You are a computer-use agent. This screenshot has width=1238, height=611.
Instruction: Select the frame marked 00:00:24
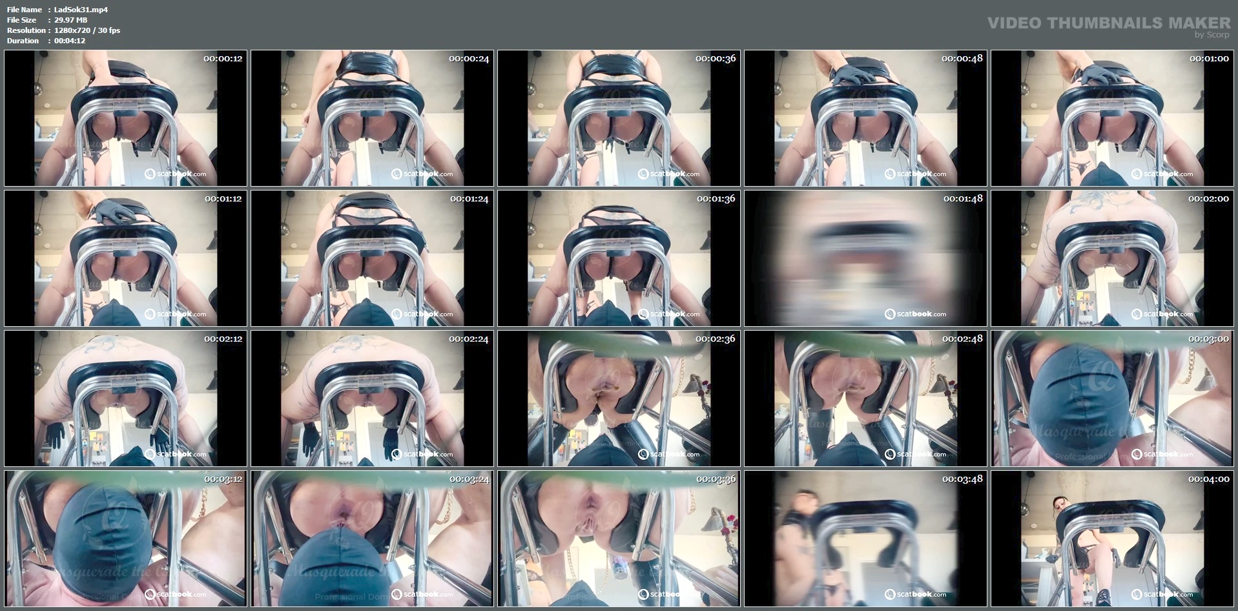pos(372,118)
